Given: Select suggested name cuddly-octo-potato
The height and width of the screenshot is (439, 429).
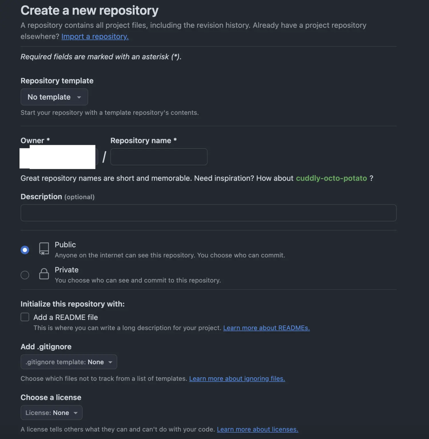Looking at the screenshot, I should [331, 178].
